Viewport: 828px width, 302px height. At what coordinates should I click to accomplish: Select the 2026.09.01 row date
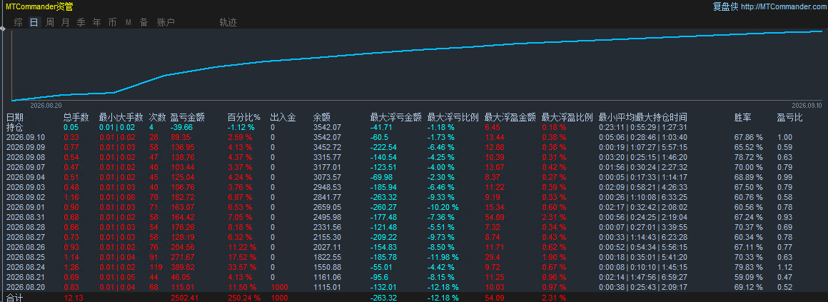pos(25,207)
